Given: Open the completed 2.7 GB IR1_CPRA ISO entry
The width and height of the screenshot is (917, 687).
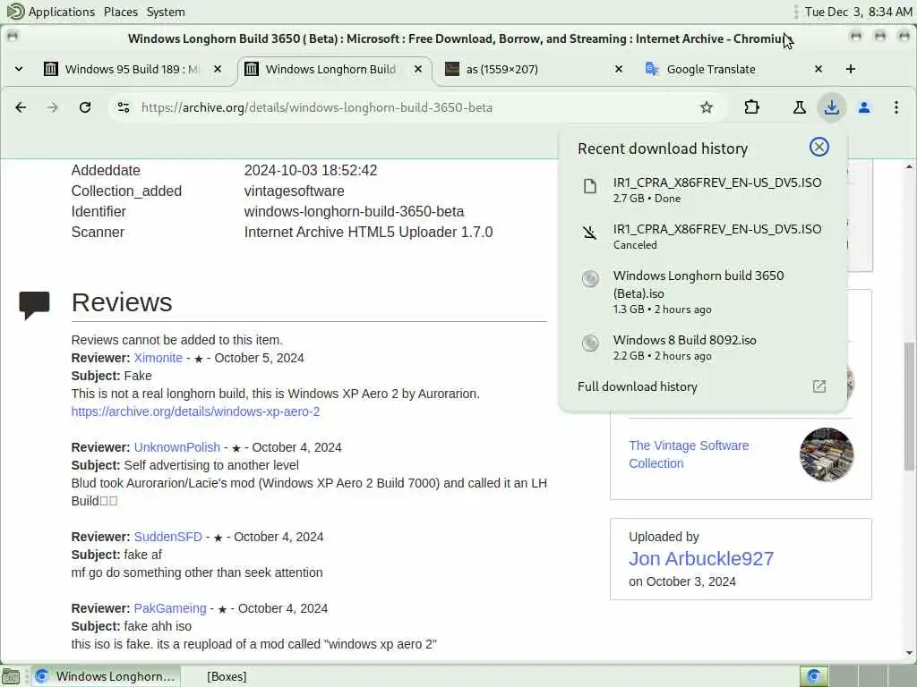Looking at the screenshot, I should (x=703, y=190).
